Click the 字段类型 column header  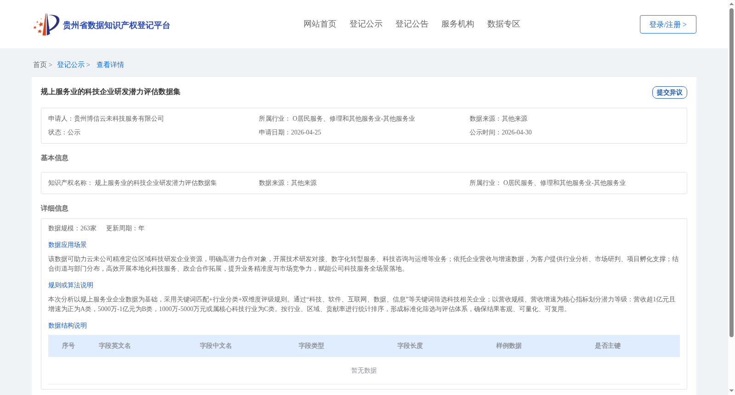pyautogui.click(x=311, y=345)
